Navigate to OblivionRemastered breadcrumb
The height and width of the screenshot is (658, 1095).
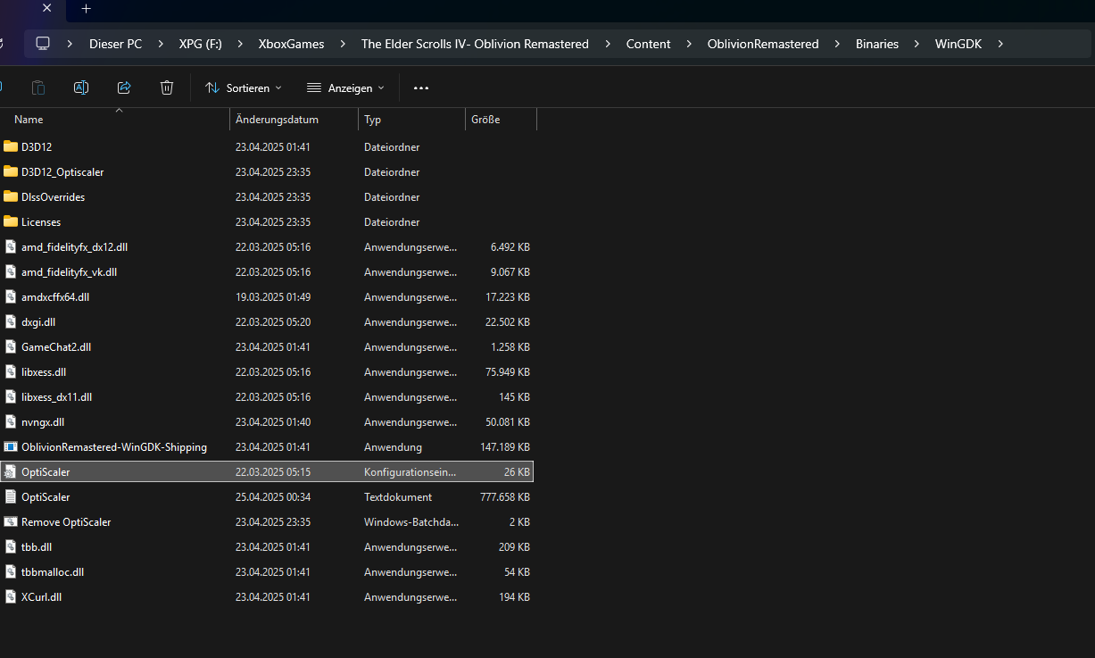(x=763, y=44)
